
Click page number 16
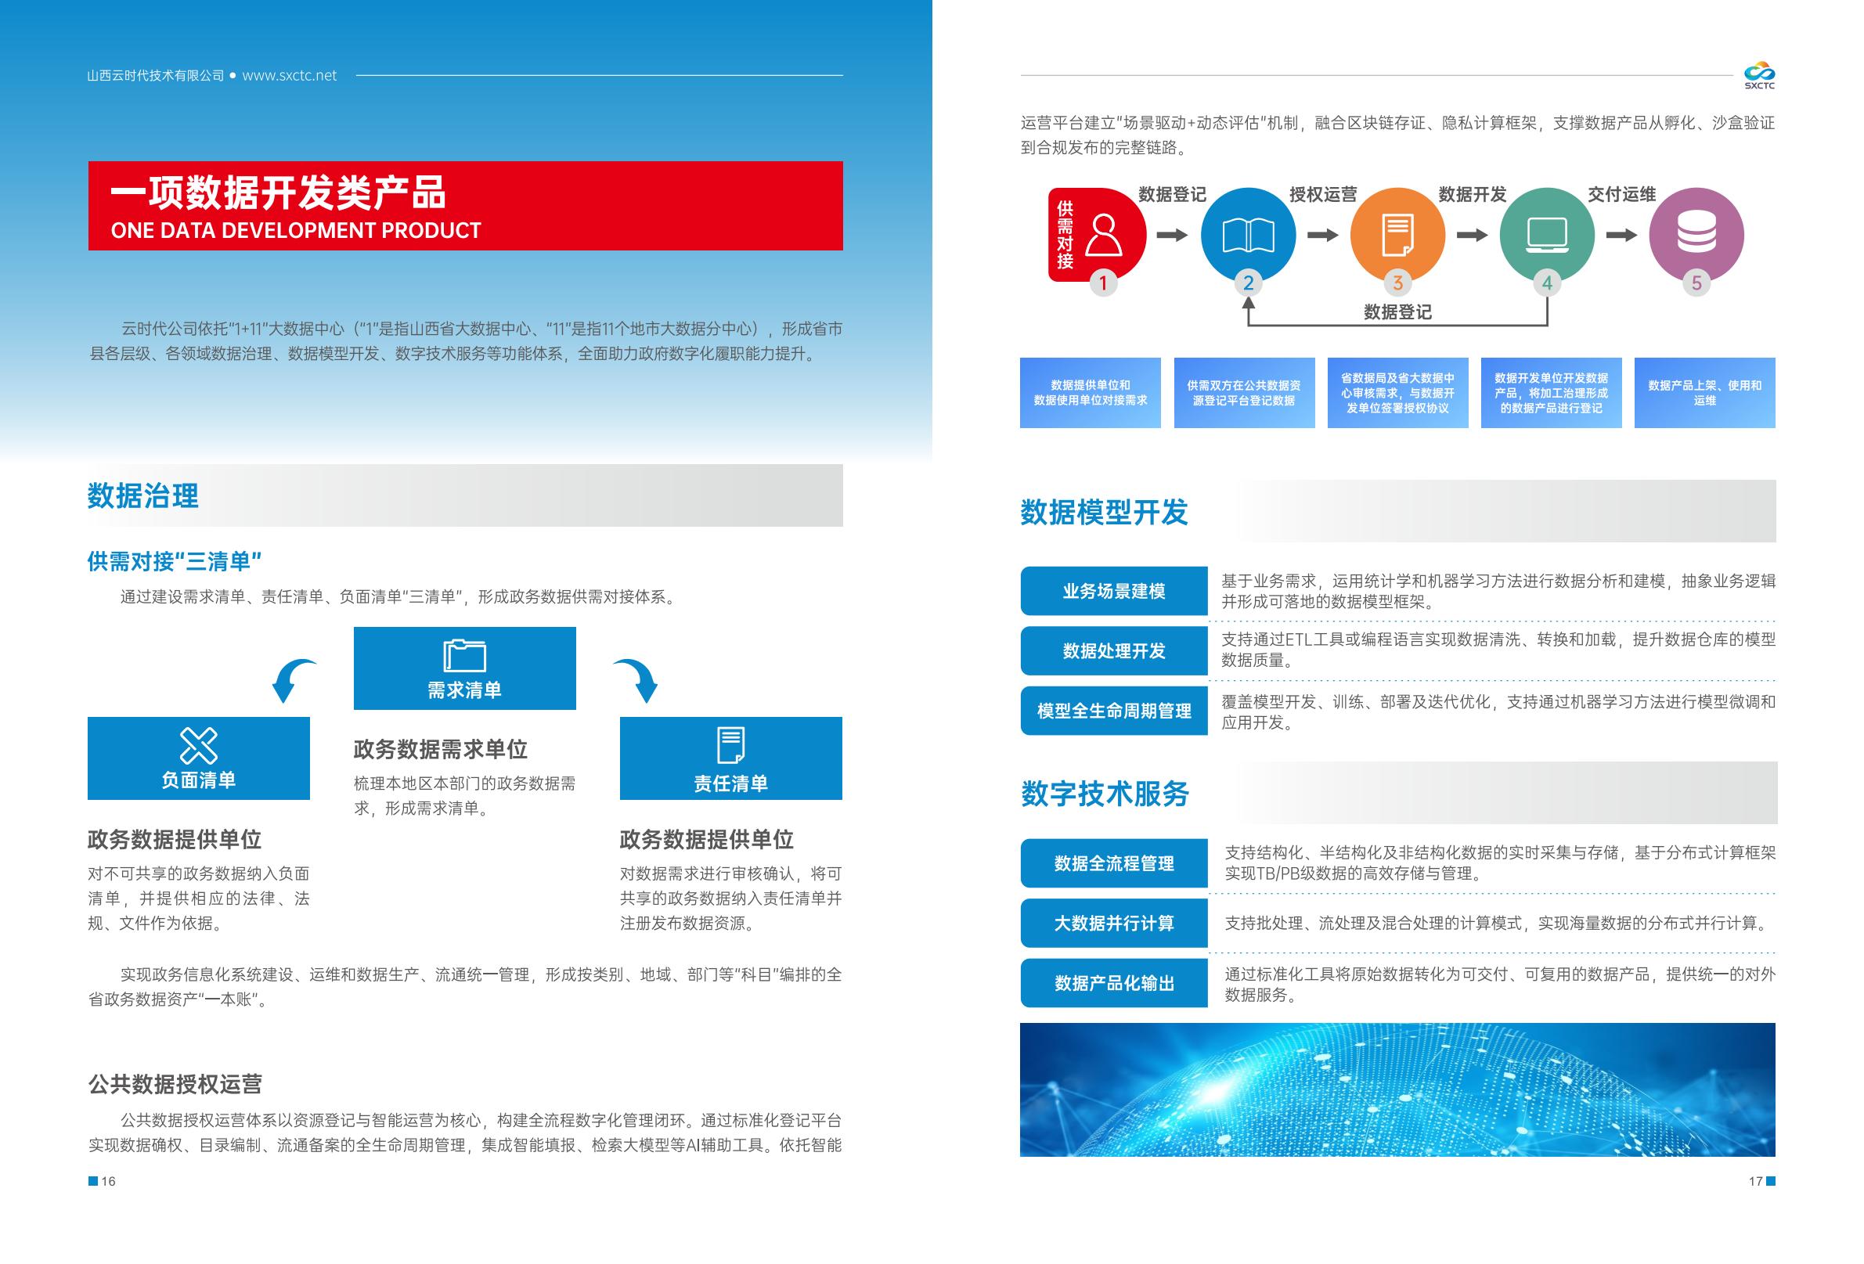click(108, 1181)
